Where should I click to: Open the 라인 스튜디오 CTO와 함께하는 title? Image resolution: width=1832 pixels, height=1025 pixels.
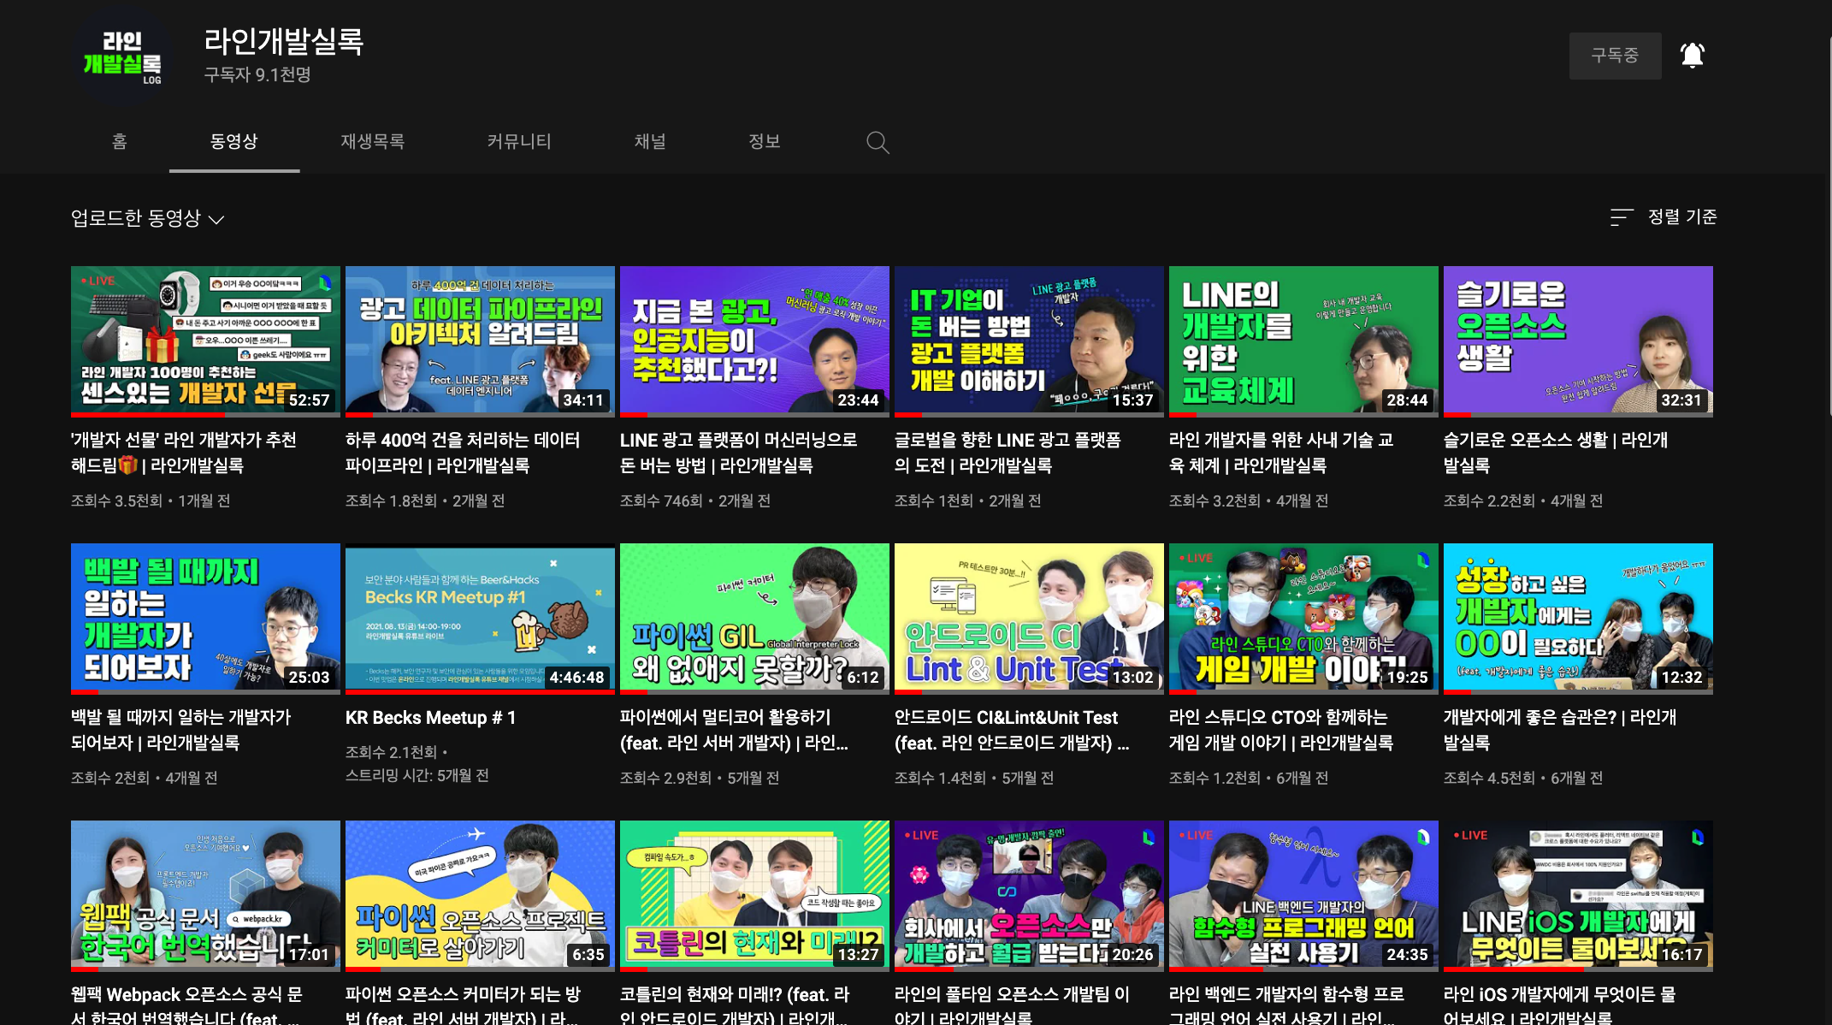1281,730
